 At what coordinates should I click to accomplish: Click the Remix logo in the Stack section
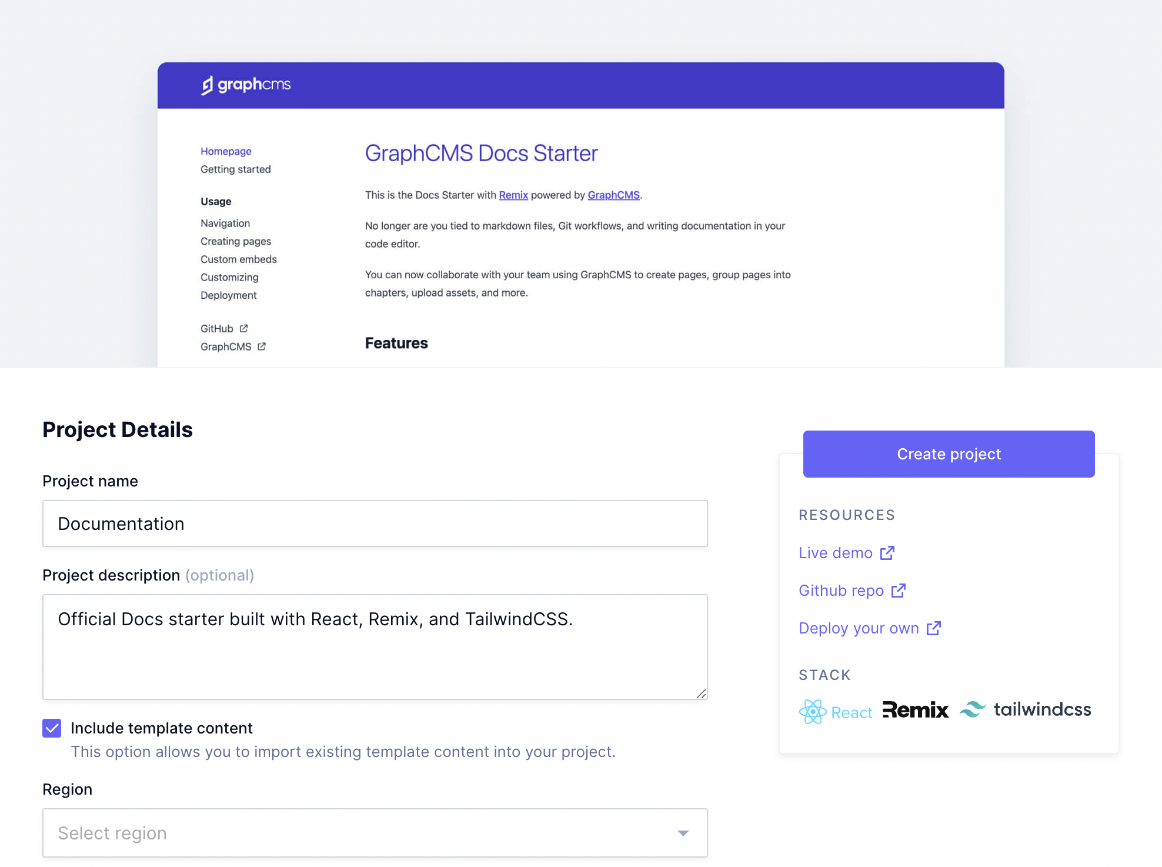(916, 711)
